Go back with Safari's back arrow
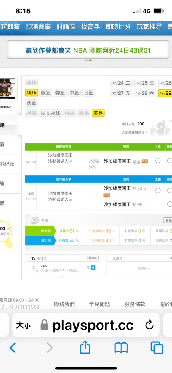The image size is (172, 373). pos(13,348)
